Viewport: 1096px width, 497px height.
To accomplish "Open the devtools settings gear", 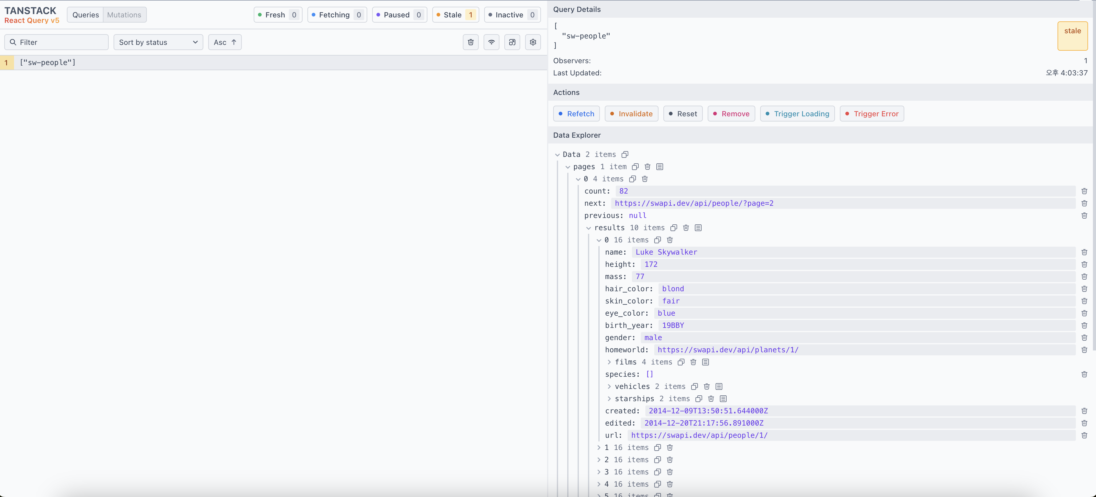I will tap(533, 42).
